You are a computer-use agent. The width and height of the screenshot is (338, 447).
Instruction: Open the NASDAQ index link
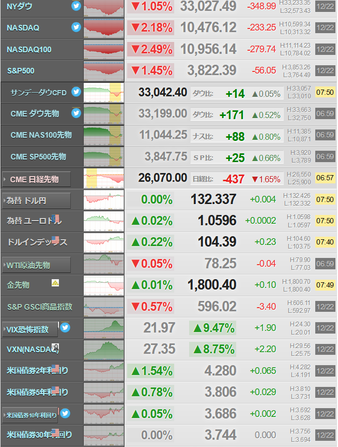click(23, 28)
